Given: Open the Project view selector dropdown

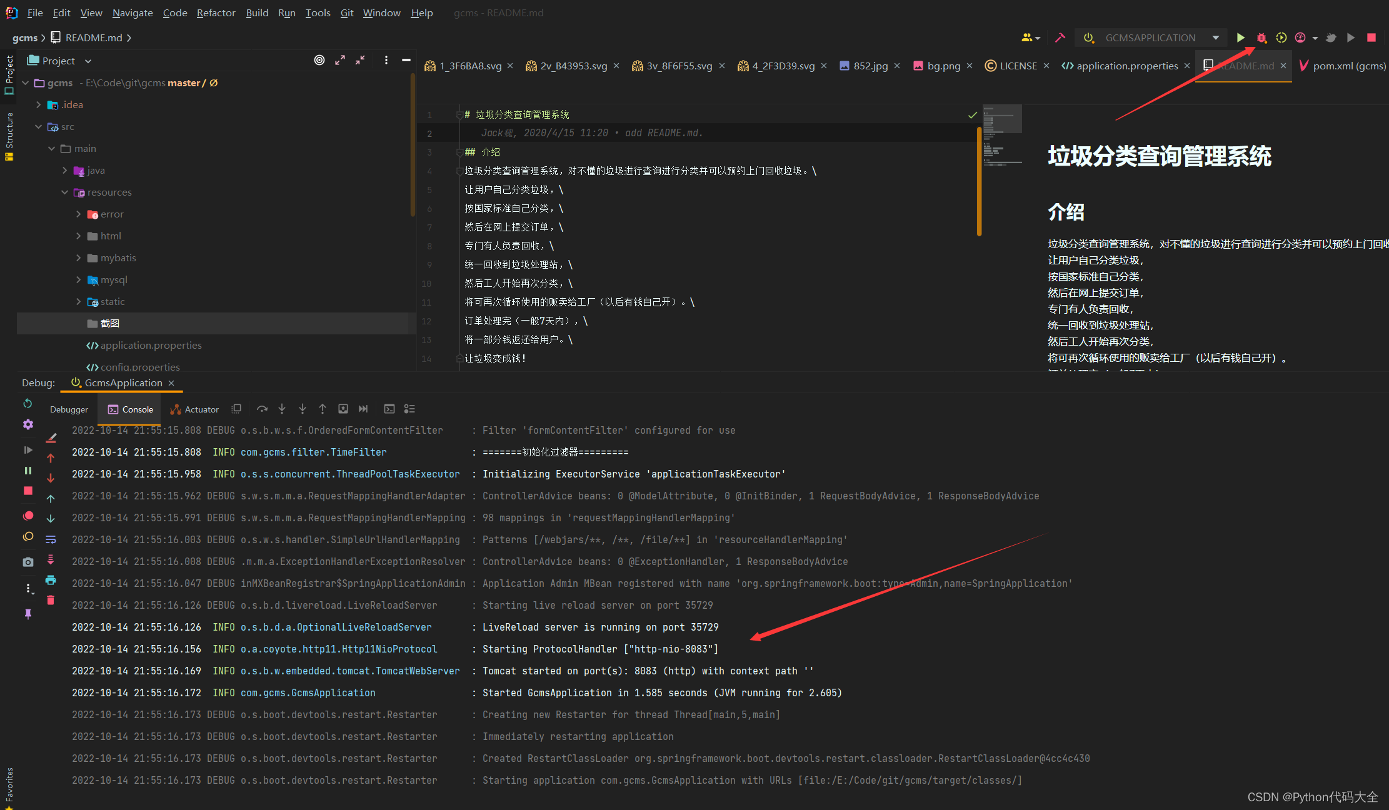Looking at the screenshot, I should pyautogui.click(x=59, y=61).
